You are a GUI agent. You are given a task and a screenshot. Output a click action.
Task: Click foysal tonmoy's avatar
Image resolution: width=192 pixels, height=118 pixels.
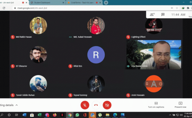[x=96, y=84]
